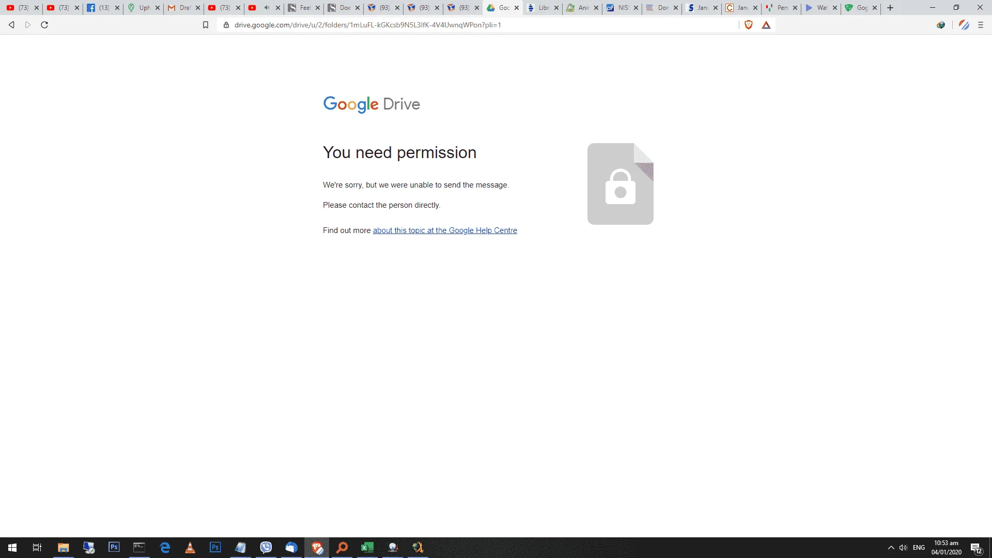Viewport: 992px width, 558px height.
Task: Click the Google Drive logo
Action: click(371, 104)
